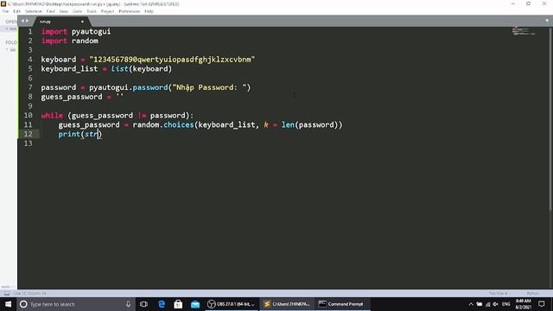Switch to Sublime Text taskbar button
Screen dimensions: 553x311
[287, 304]
